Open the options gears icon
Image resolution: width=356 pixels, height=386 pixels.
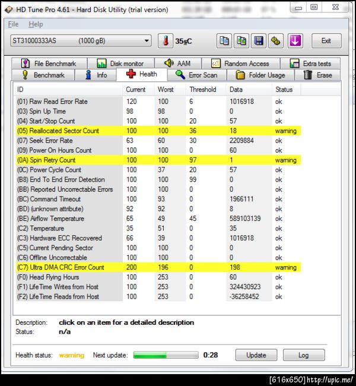click(x=275, y=41)
